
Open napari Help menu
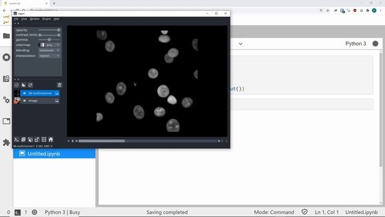coord(56,19)
